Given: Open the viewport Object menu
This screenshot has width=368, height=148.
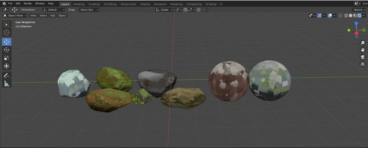Looking at the screenshot, I should pyautogui.click(x=62, y=15).
